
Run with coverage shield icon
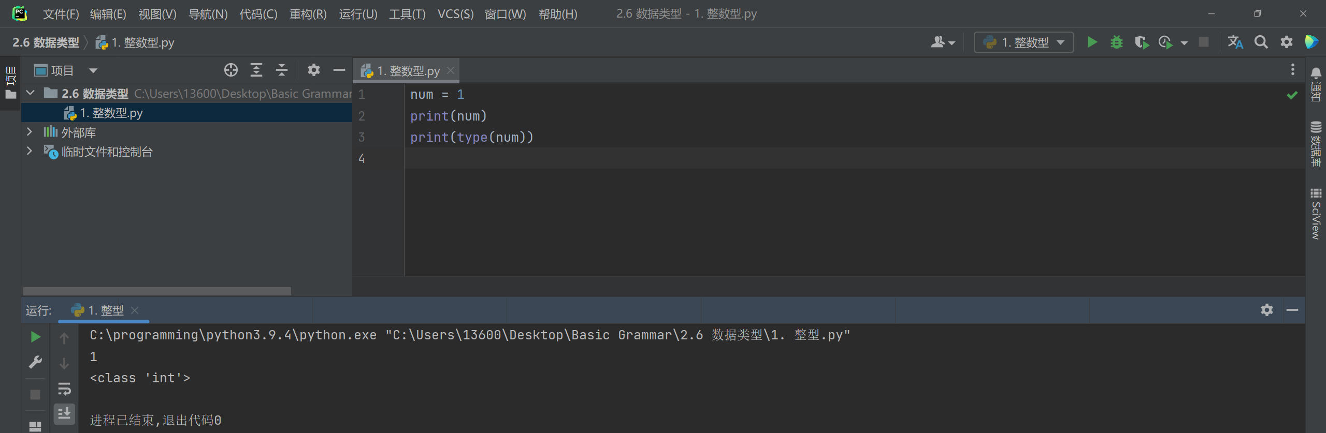click(x=1141, y=42)
